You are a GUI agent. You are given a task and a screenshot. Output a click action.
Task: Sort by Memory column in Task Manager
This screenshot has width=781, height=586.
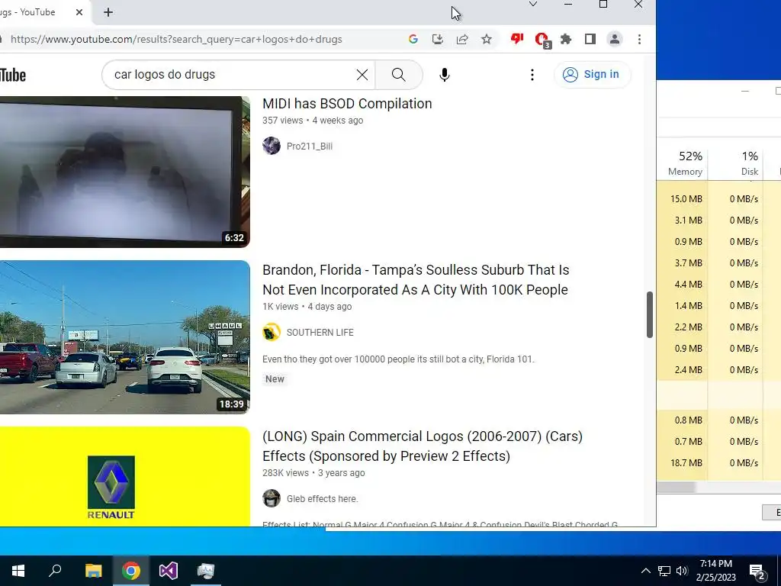(x=686, y=163)
